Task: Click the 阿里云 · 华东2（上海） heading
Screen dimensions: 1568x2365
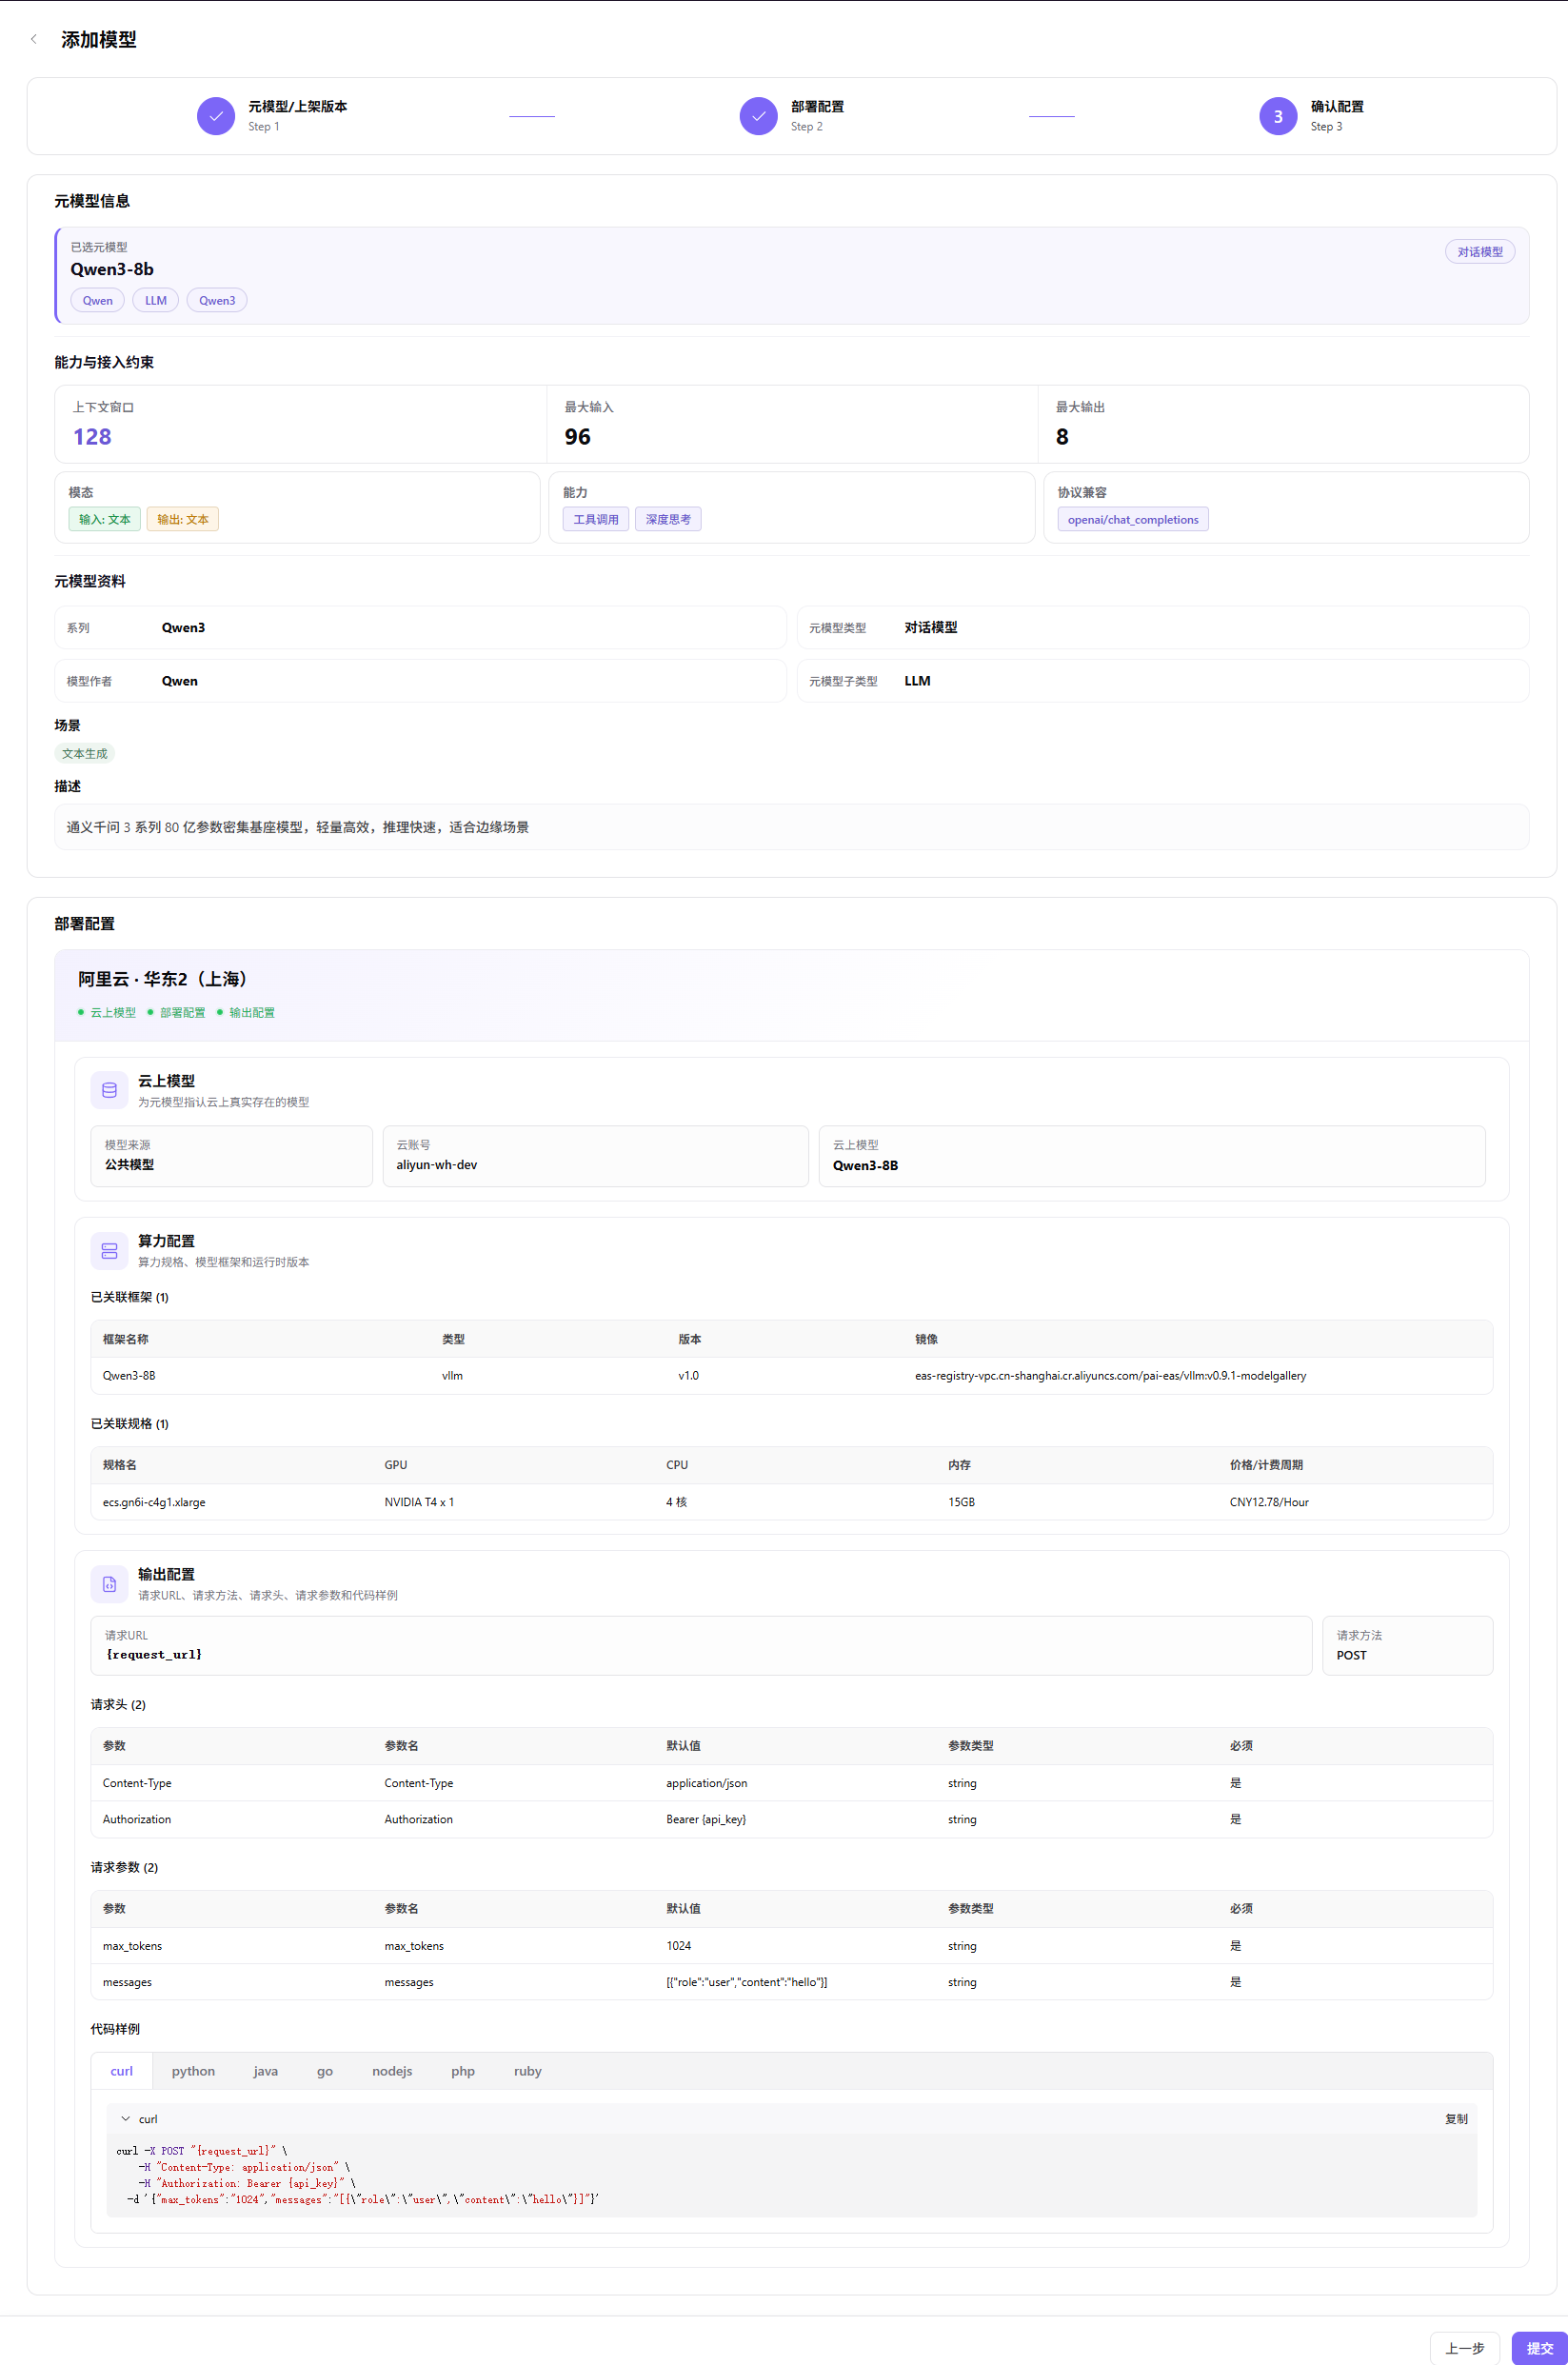Action: click(x=163, y=979)
